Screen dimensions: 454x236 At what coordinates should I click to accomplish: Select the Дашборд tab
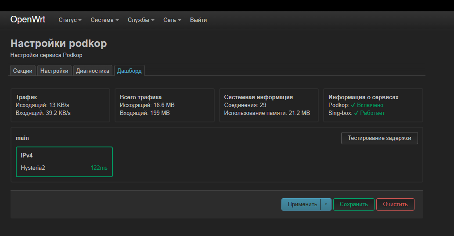[129, 71]
